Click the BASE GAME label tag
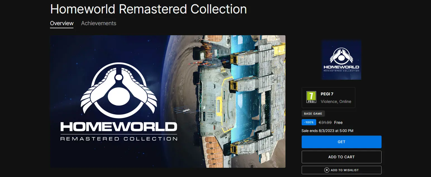 tap(313, 114)
